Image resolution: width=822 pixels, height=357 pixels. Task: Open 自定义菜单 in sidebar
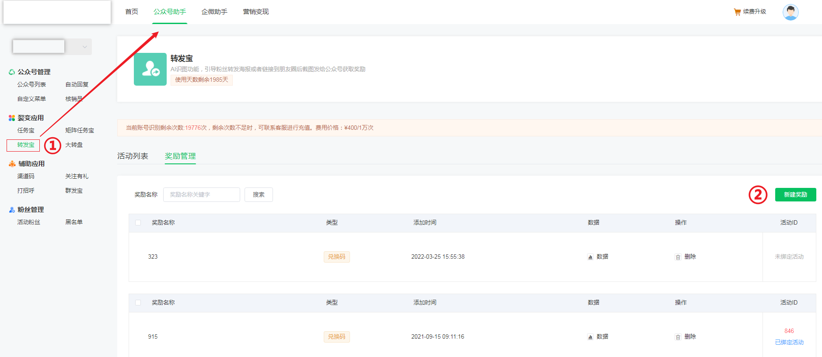(31, 99)
